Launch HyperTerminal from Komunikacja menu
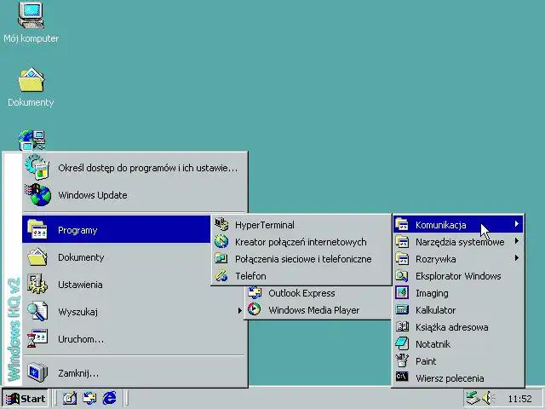545x409 pixels. 301,225
